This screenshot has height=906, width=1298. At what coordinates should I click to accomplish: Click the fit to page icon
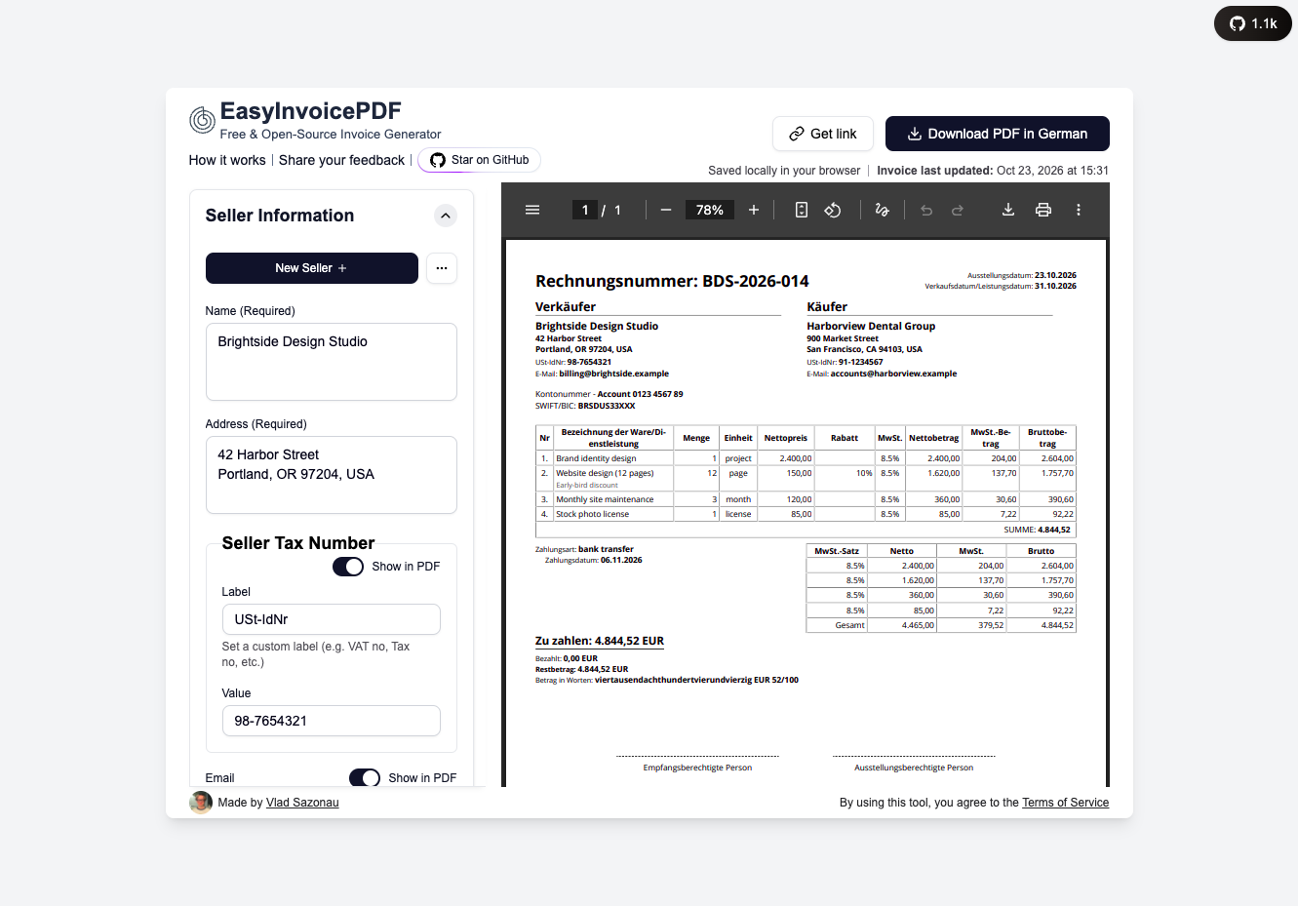click(802, 210)
